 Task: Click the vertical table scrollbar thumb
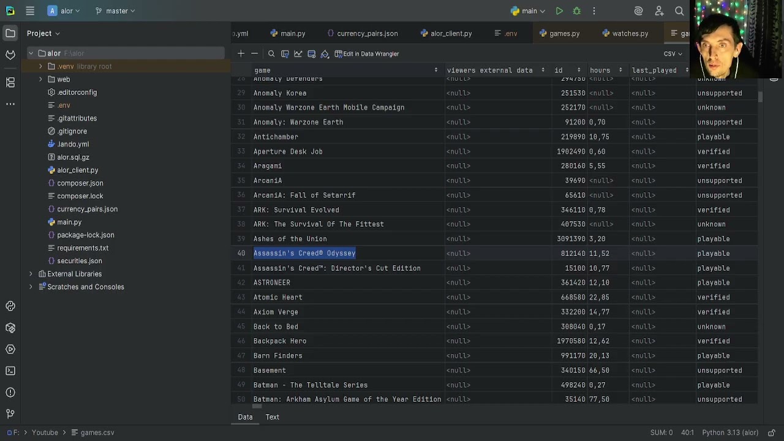pos(761,97)
